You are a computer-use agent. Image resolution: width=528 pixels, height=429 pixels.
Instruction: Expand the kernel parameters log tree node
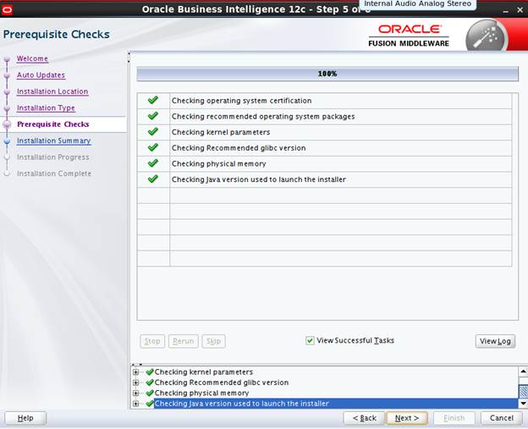point(136,372)
